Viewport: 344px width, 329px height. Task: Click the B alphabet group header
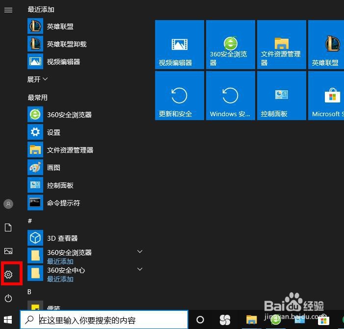coord(29,292)
